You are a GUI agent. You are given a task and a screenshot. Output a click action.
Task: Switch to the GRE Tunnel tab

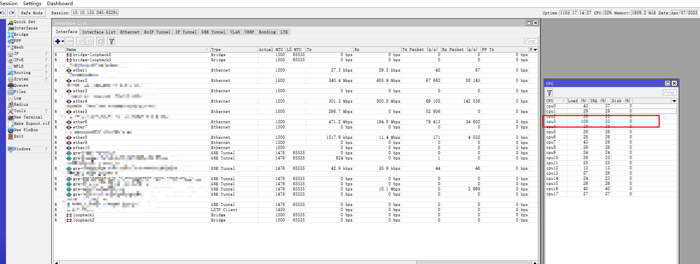(x=213, y=32)
